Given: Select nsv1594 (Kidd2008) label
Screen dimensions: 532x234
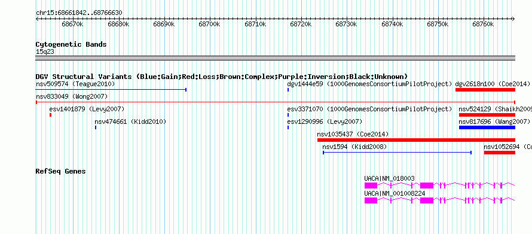Looking at the screenshot, I should [x=354, y=147].
